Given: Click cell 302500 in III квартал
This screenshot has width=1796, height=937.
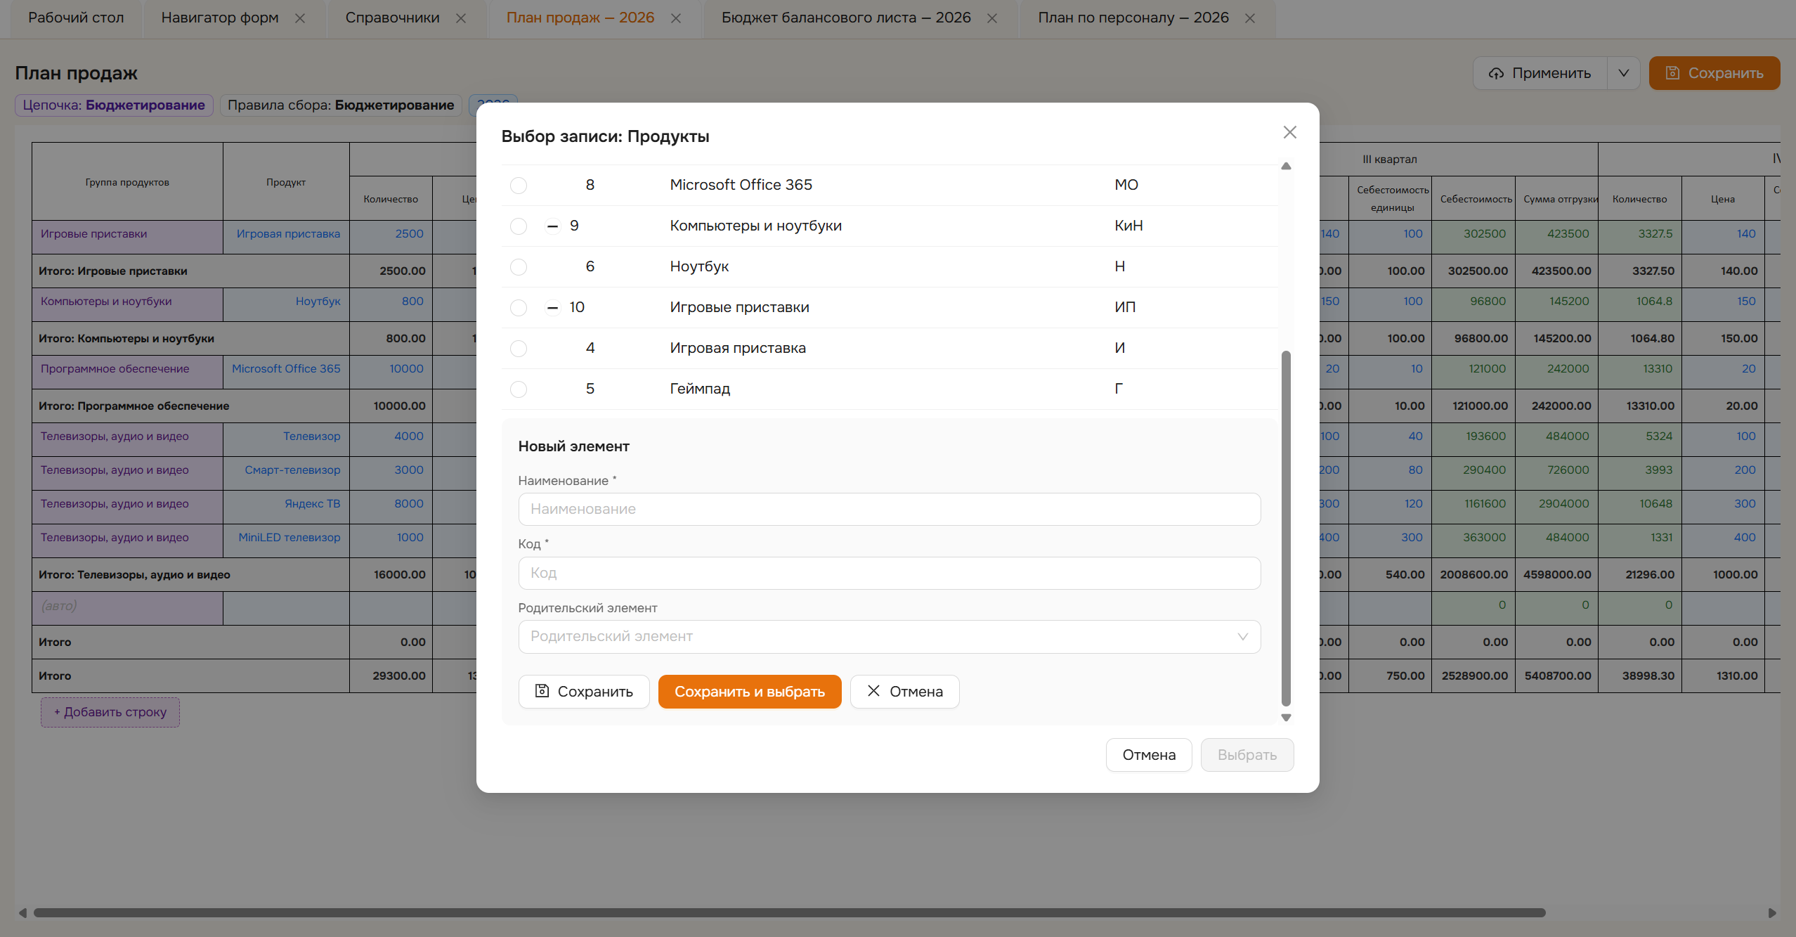Looking at the screenshot, I should [x=1473, y=238].
